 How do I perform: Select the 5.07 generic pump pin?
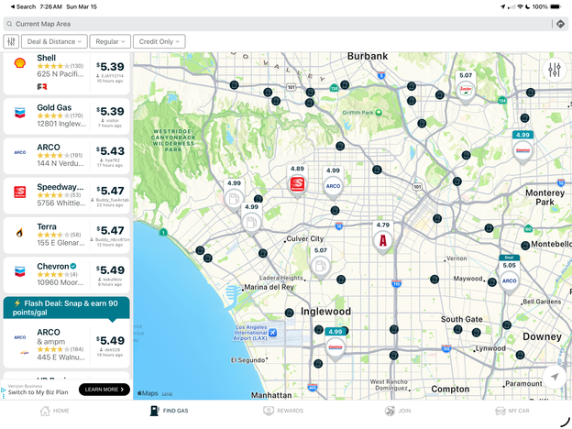(x=321, y=263)
